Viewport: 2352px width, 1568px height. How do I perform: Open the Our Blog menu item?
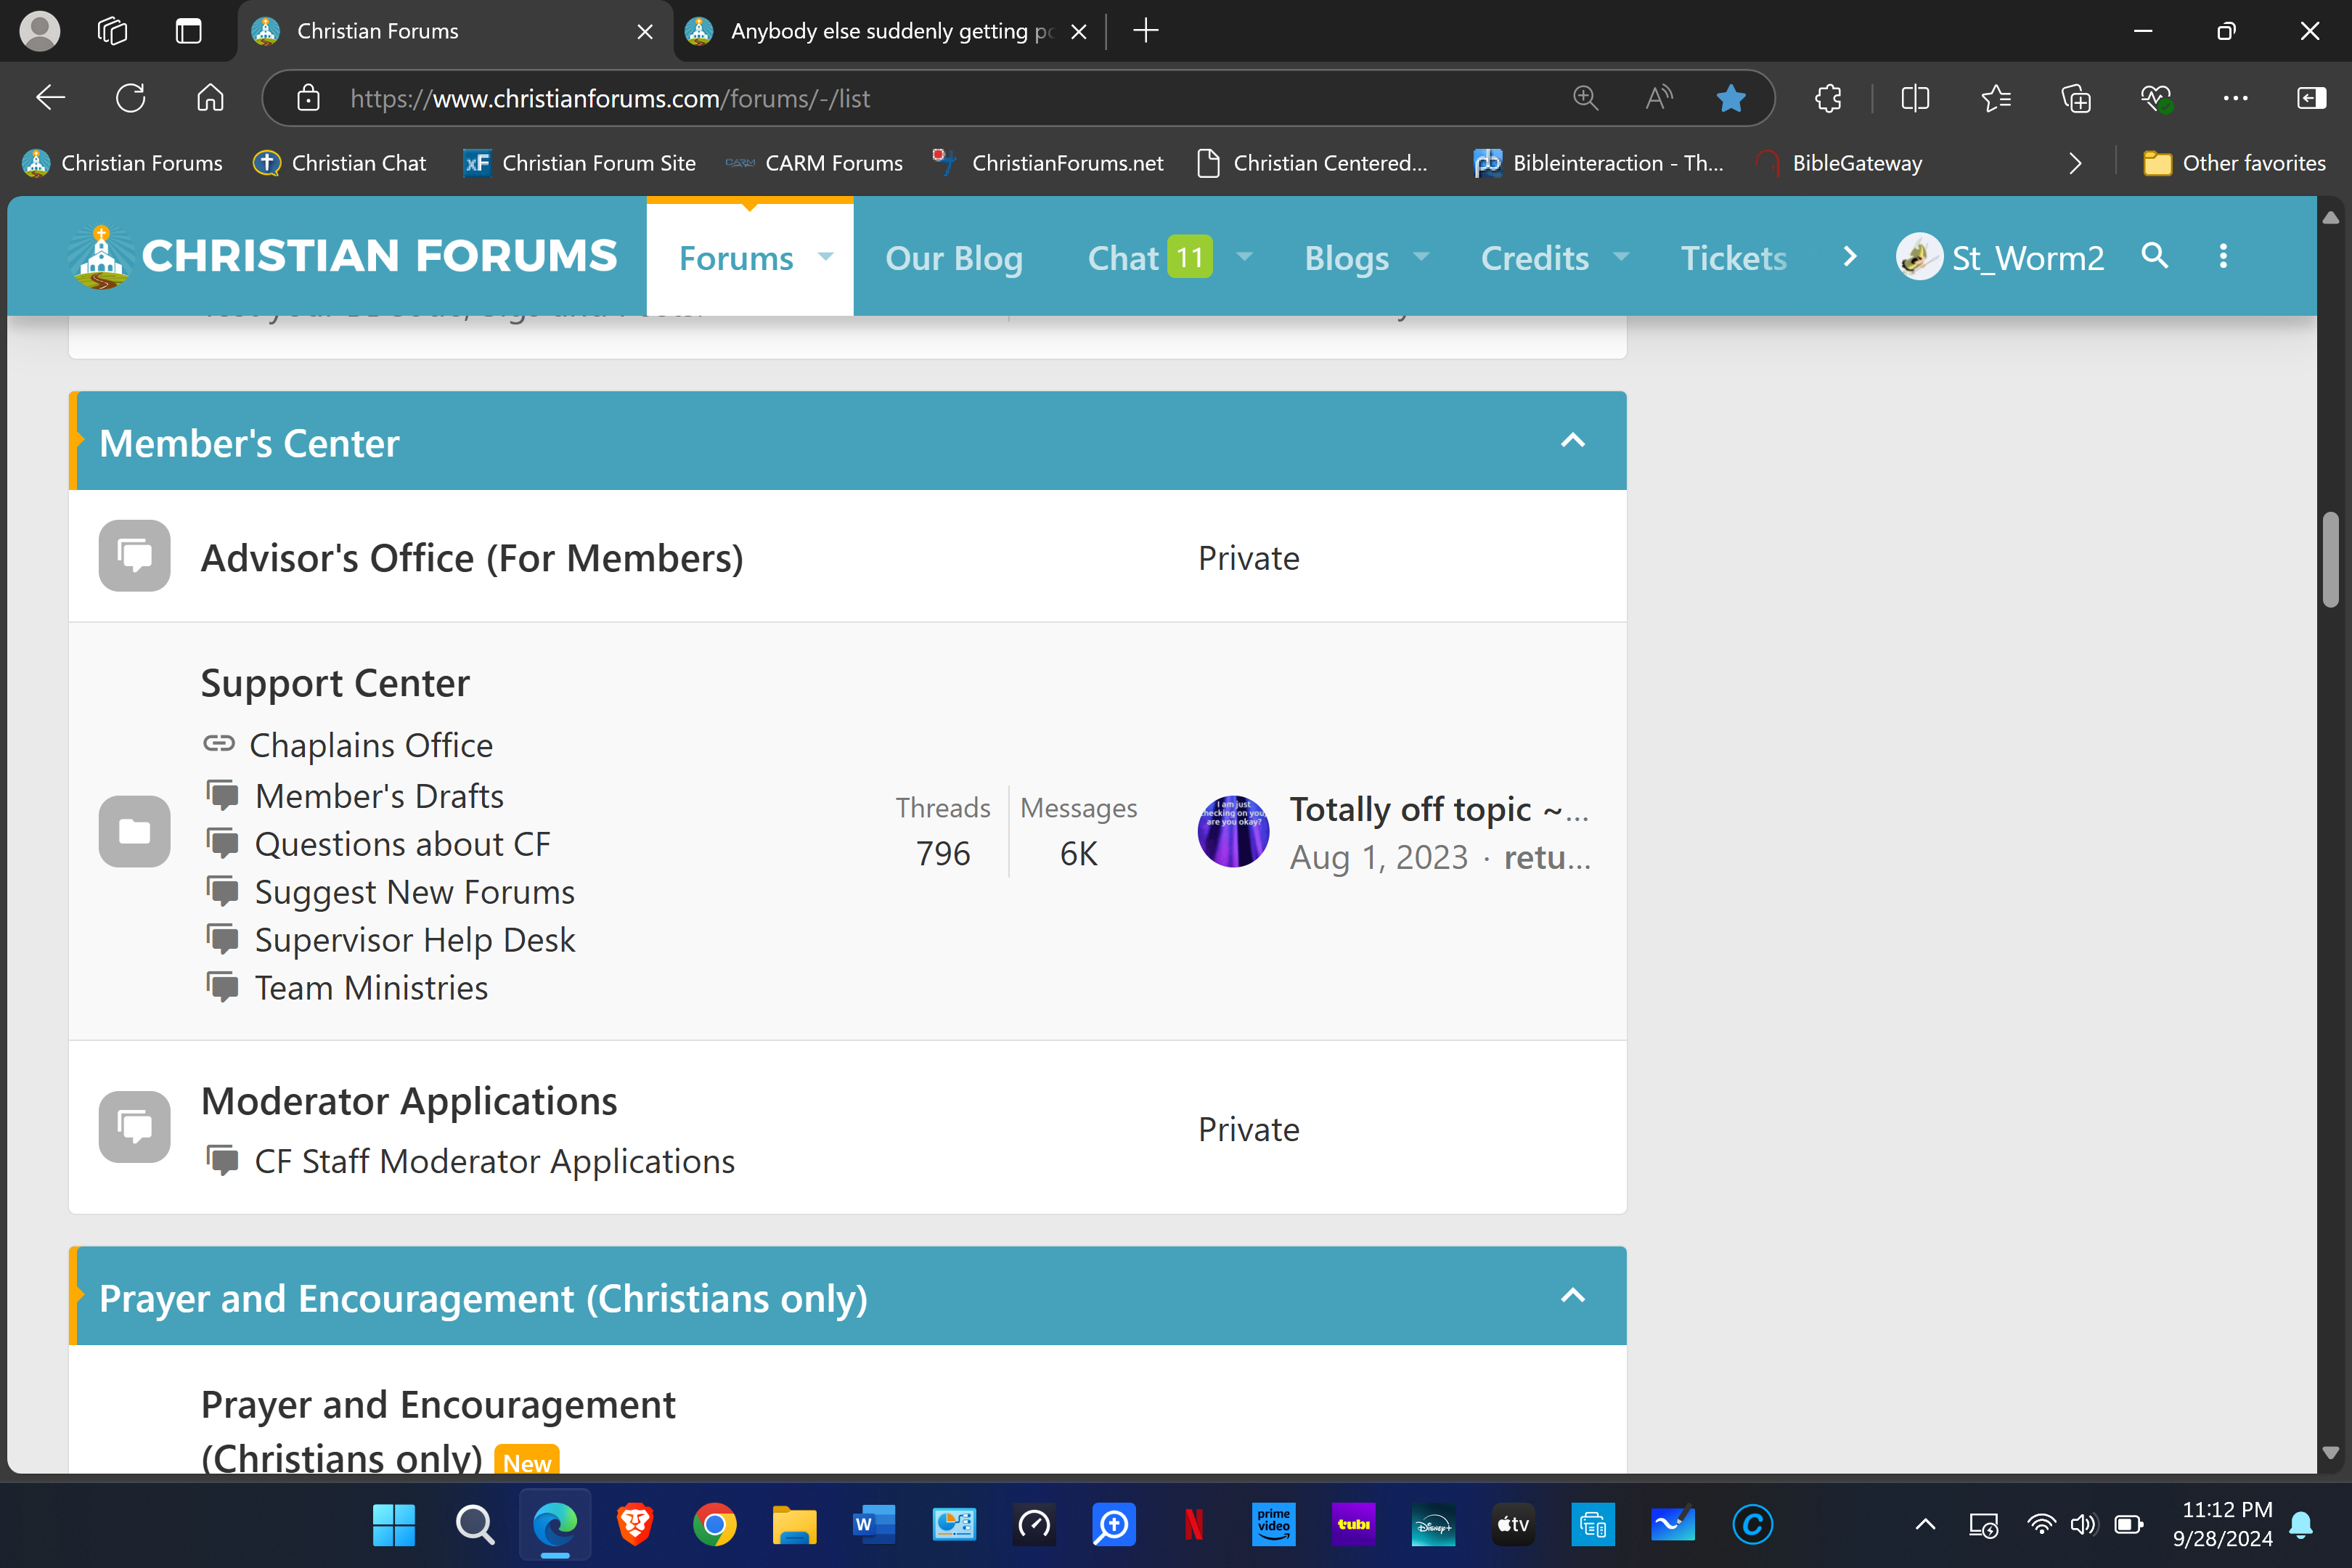pyautogui.click(x=953, y=258)
